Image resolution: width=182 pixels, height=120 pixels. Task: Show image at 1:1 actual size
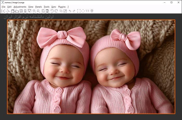(87, 11)
